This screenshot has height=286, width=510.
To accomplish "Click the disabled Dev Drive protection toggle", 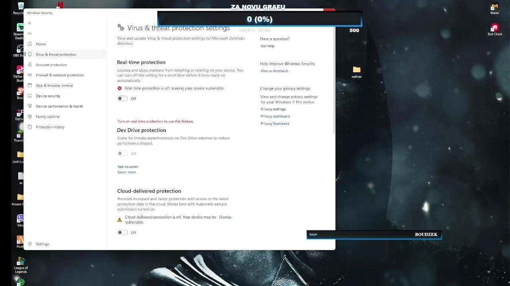I will click(122, 153).
